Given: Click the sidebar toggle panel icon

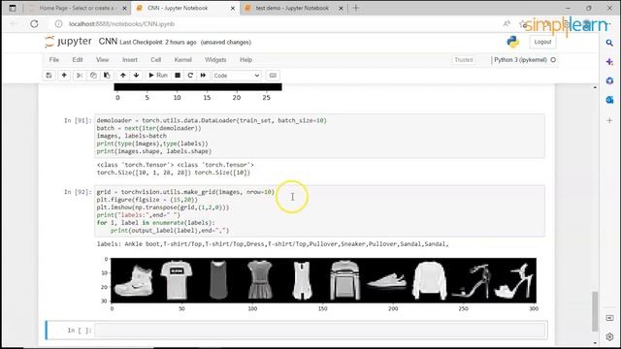Looking at the screenshot, I should [x=609, y=318].
